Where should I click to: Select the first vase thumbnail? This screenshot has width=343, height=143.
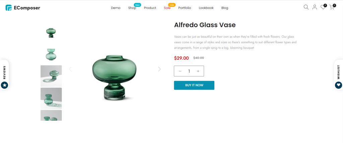[51, 31]
